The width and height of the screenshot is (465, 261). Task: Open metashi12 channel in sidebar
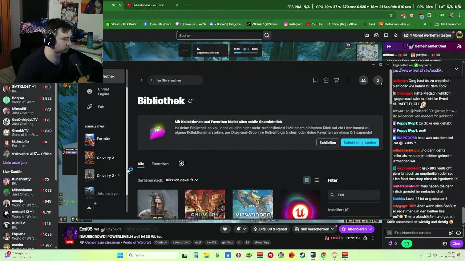pos(29,214)
